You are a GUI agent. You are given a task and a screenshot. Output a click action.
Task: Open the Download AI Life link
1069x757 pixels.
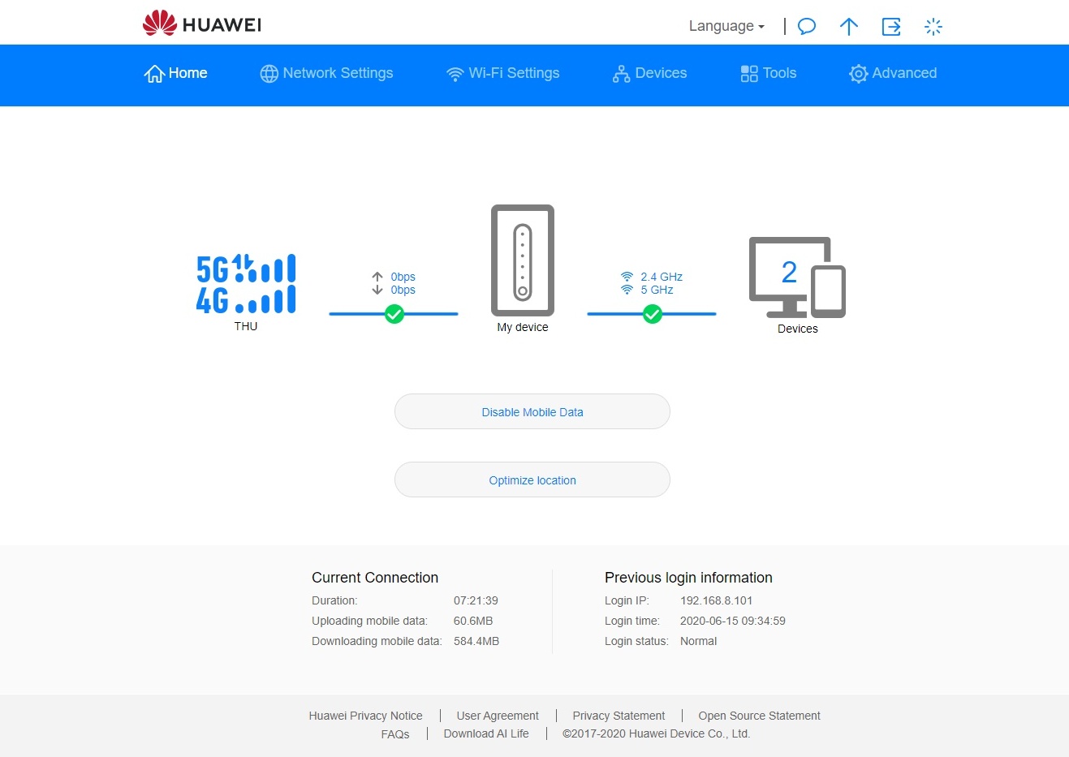(486, 733)
